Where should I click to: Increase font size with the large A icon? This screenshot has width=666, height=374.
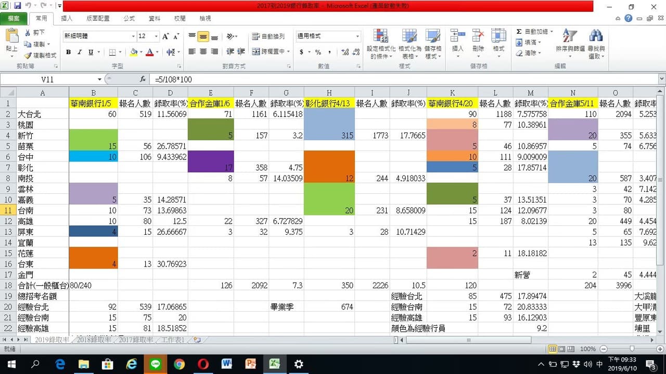(165, 36)
